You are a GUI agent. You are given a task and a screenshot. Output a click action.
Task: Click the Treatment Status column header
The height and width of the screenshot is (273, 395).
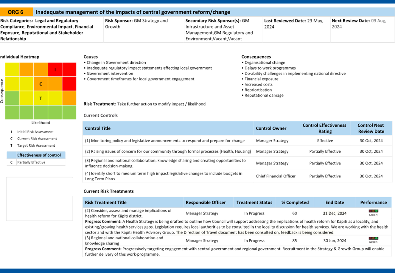point(254,202)
